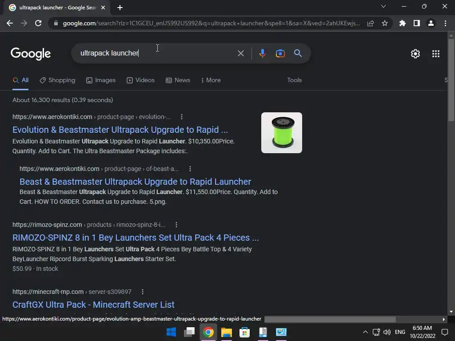Screen dimensions: 455x341
Task: Open CraftGX Ultra Pack Minecraft Server List
Action: tap(93, 305)
